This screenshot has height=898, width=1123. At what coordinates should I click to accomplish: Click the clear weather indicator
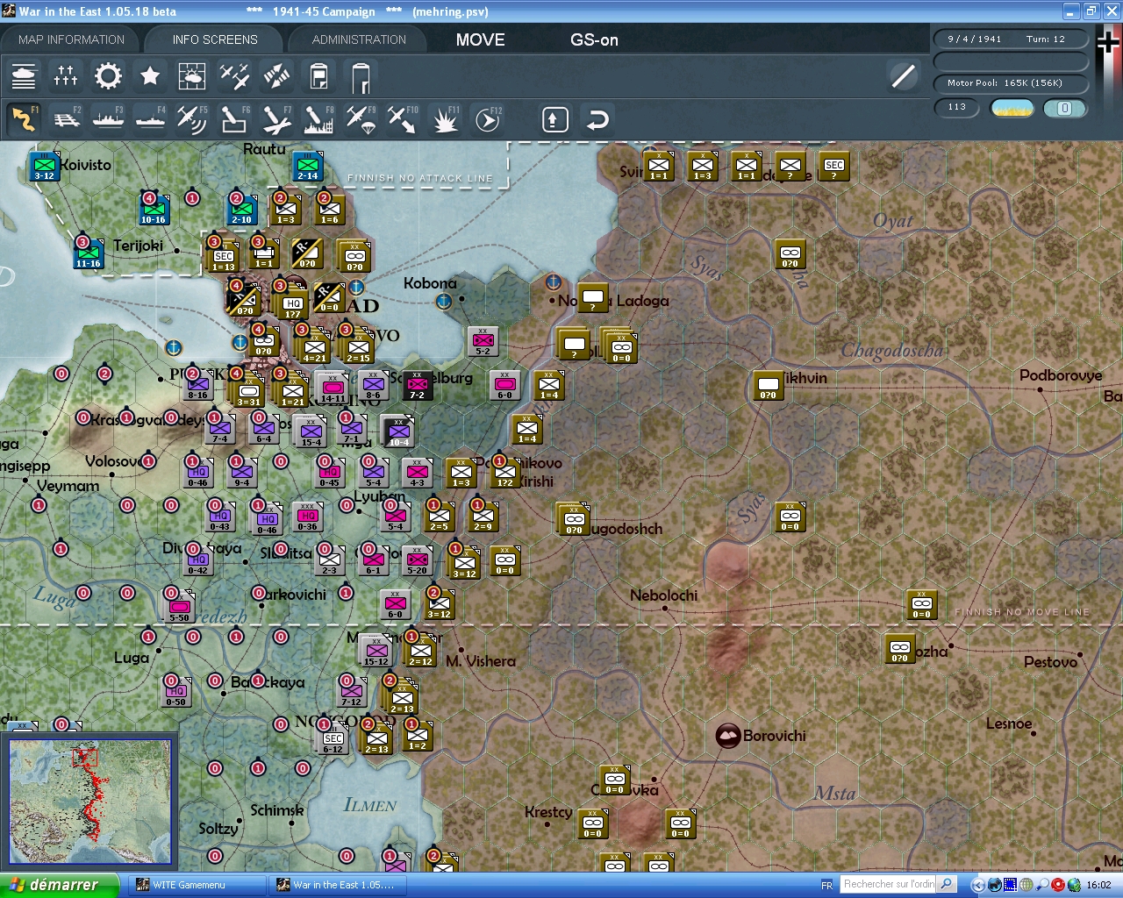(x=1012, y=108)
